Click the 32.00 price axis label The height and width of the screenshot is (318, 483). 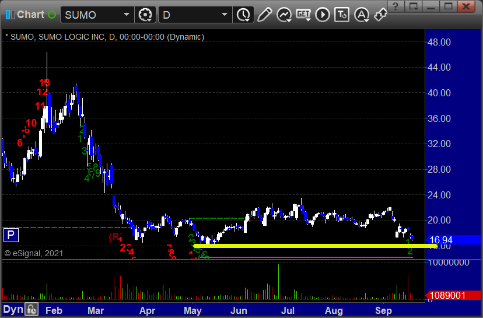coord(439,144)
